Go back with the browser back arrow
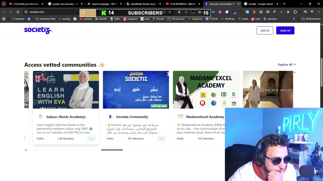Screen dimensions: 323x181 click(x=4, y=12)
